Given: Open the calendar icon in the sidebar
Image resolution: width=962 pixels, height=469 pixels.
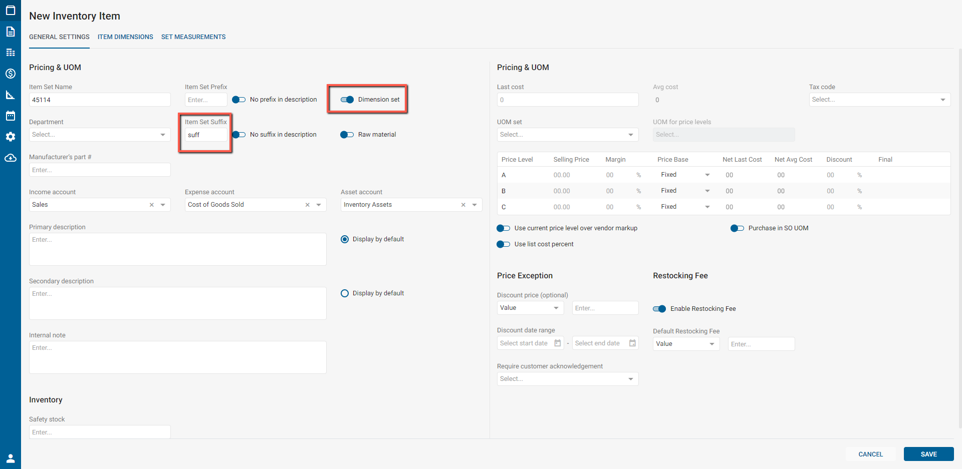Looking at the screenshot, I should pos(10,116).
